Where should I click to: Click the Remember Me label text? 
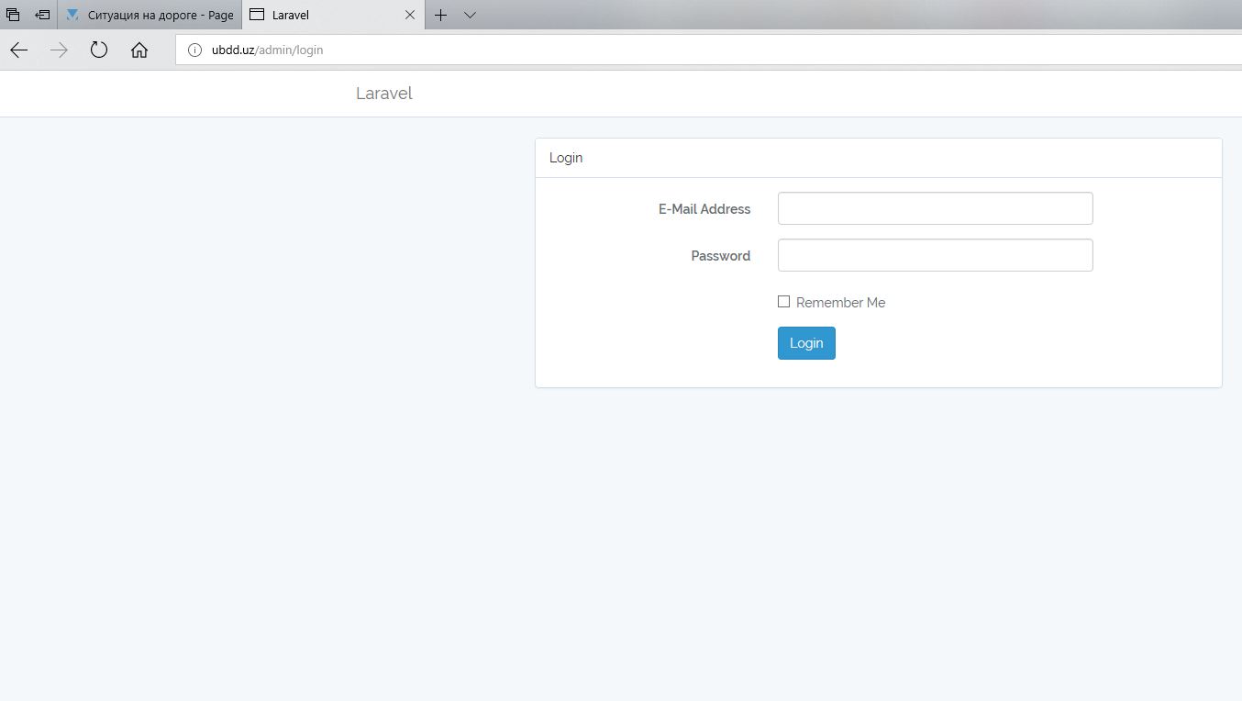tap(840, 303)
